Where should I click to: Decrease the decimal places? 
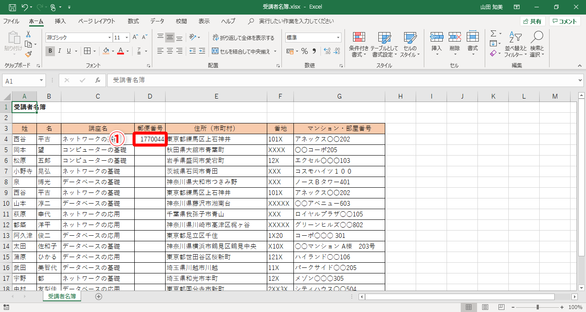click(x=336, y=51)
